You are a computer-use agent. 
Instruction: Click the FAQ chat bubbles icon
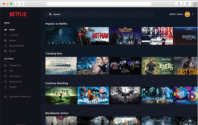[5, 71]
